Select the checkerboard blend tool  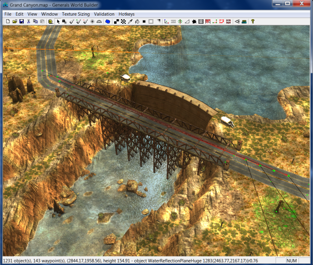123,21
